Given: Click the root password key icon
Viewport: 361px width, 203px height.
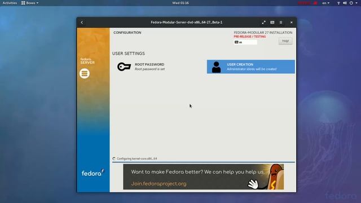Looking at the screenshot, I should (124, 67).
